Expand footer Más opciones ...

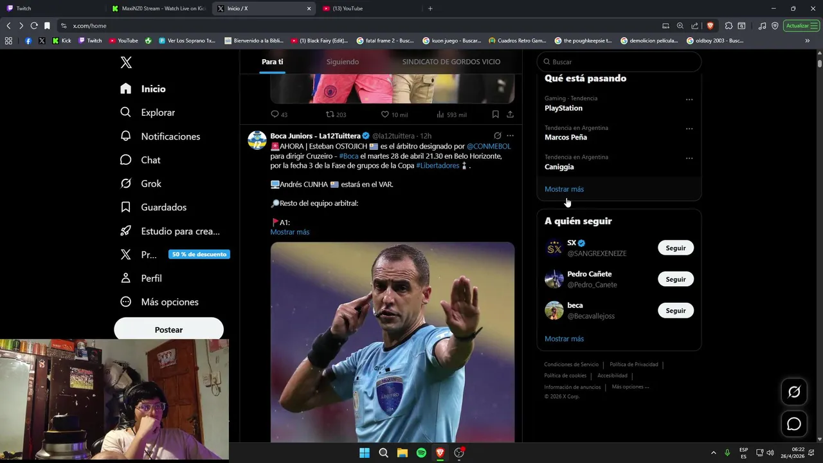pyautogui.click(x=630, y=387)
